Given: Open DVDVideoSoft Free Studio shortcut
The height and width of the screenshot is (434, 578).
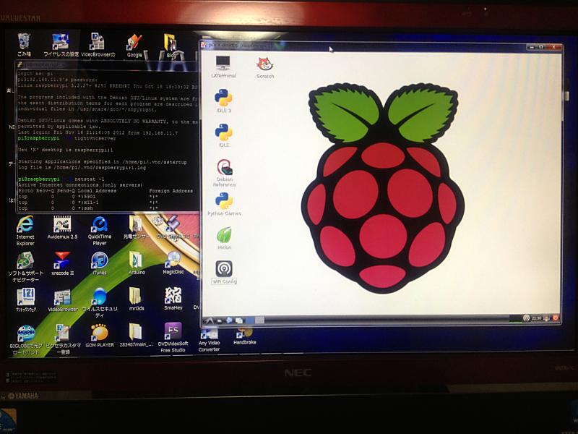Looking at the screenshot, I should pyautogui.click(x=173, y=338).
